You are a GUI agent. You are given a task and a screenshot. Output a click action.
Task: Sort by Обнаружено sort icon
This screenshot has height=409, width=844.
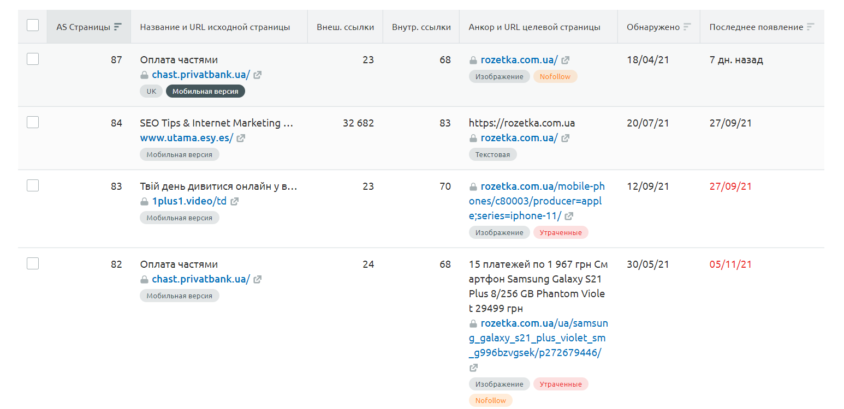tap(687, 27)
